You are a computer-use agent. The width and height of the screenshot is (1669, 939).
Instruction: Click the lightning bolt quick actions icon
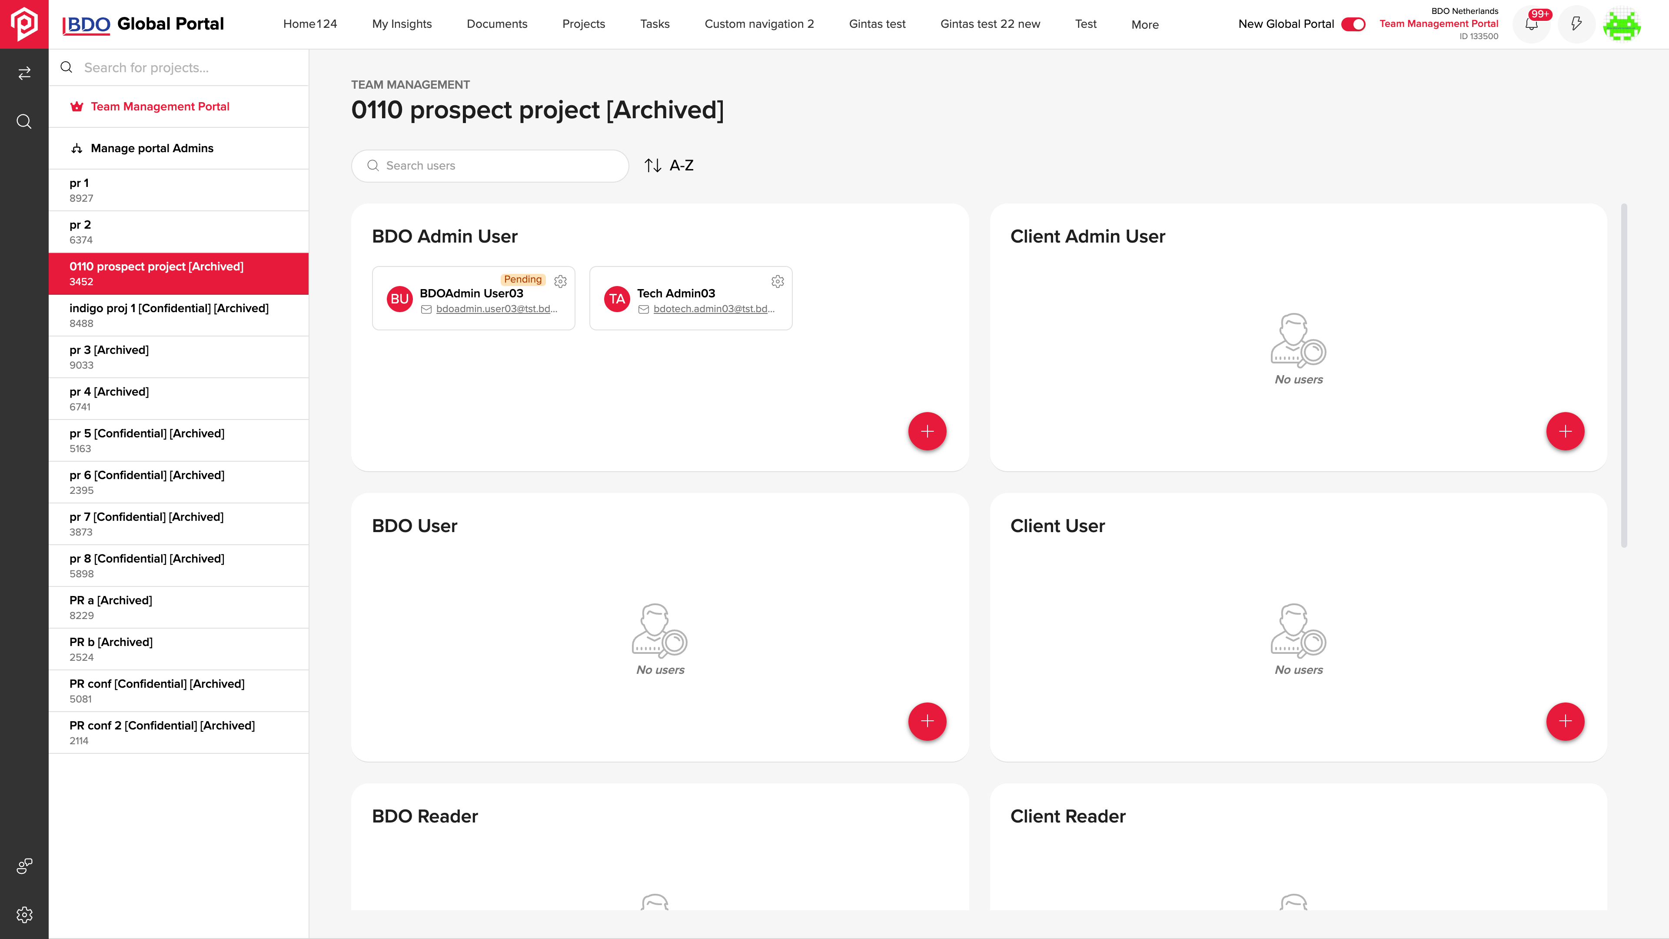(x=1576, y=24)
